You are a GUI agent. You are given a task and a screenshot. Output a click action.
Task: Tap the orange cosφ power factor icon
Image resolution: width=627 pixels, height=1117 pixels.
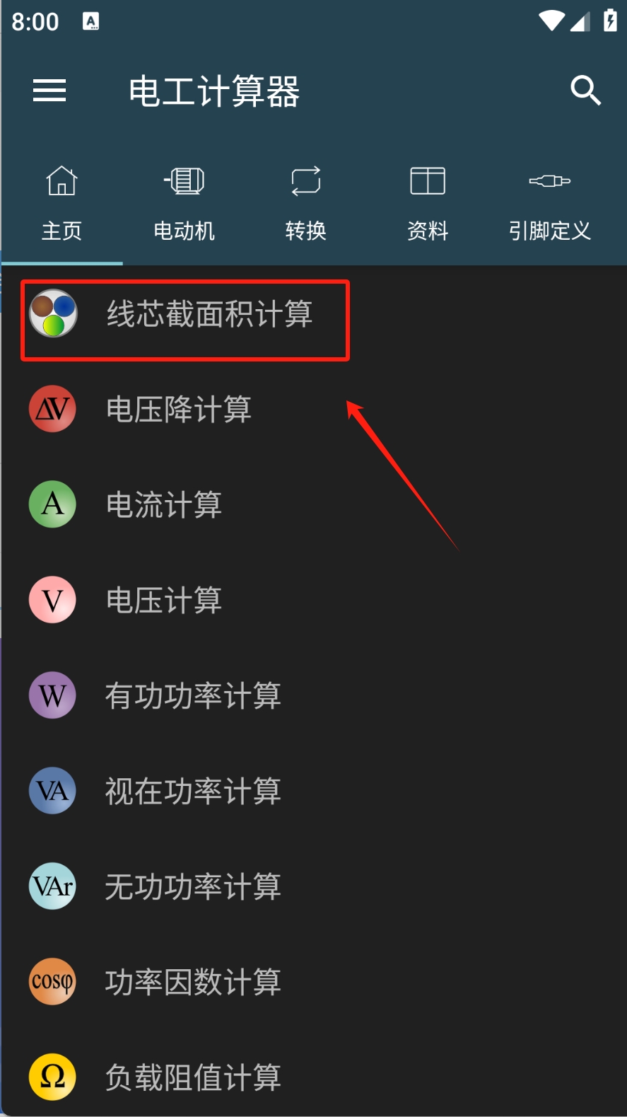(x=52, y=982)
